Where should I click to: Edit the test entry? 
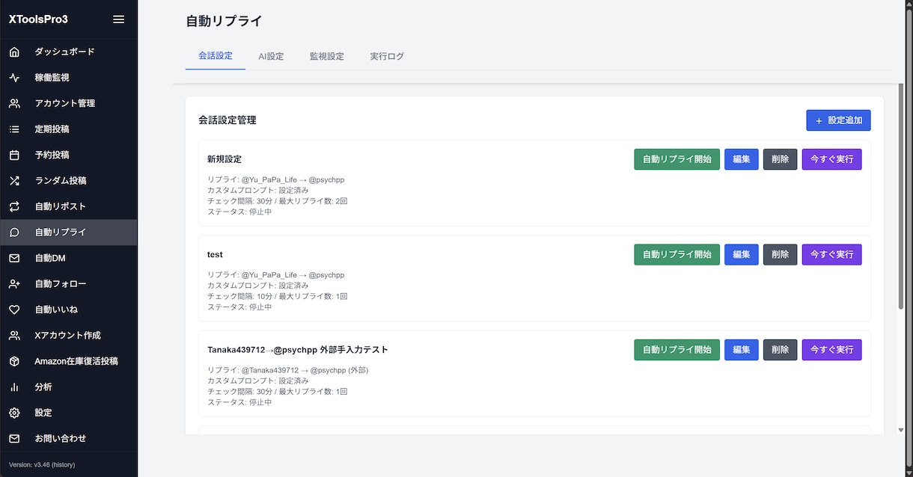(742, 254)
